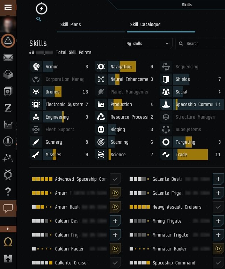Viewport: 225px width, 269px height.
Task: Click the Search skills input field
Action: [x=200, y=44]
